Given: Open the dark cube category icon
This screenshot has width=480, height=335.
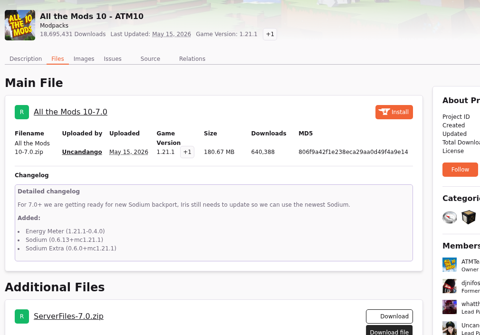Looking at the screenshot, I should [x=469, y=218].
